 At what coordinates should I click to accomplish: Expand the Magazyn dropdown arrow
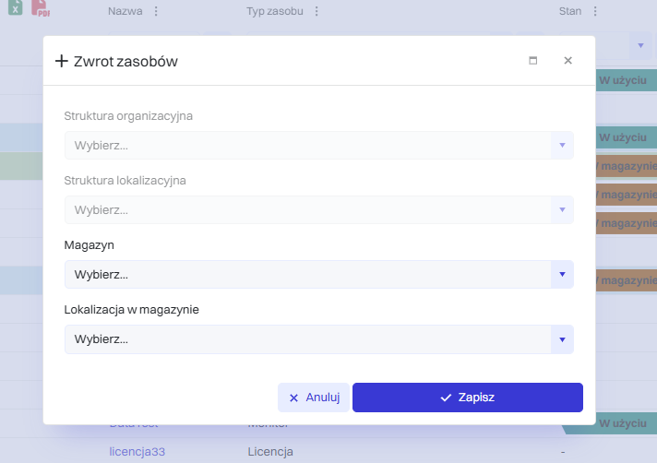[562, 275]
